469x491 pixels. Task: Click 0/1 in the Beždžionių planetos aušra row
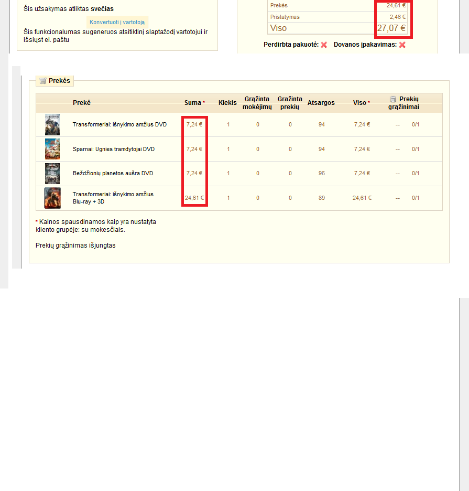(x=416, y=173)
